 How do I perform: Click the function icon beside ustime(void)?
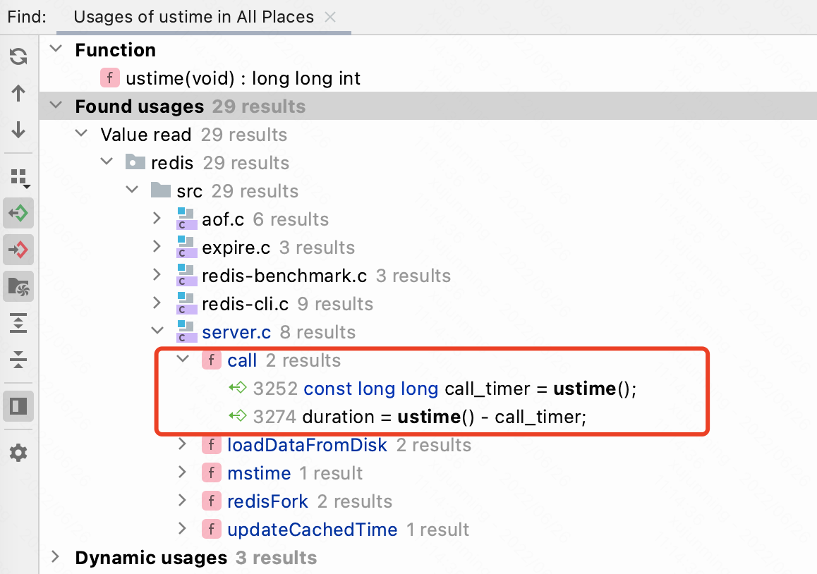coord(110,78)
